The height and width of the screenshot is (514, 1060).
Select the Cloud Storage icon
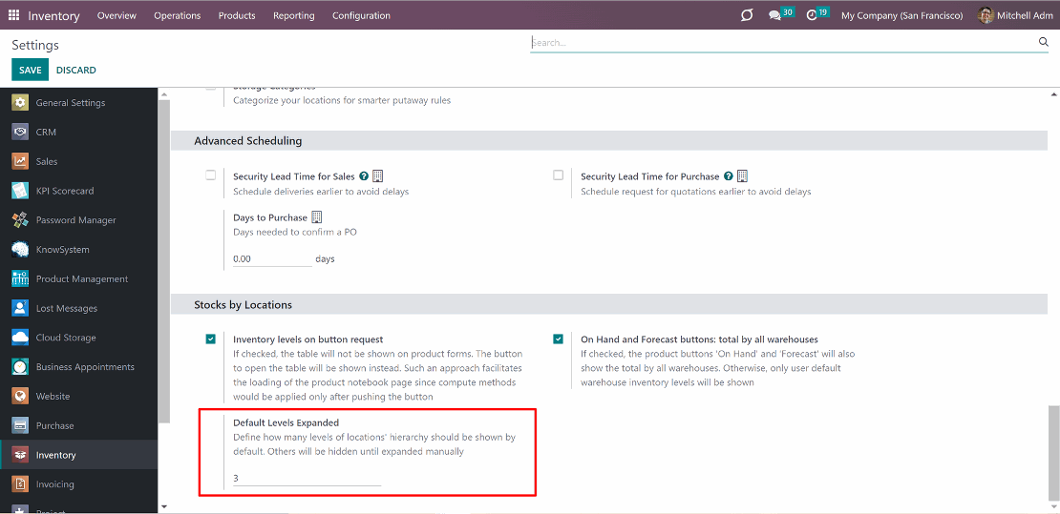(20, 338)
